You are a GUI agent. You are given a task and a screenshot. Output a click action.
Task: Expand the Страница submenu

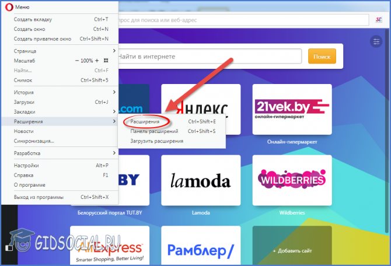pos(60,51)
